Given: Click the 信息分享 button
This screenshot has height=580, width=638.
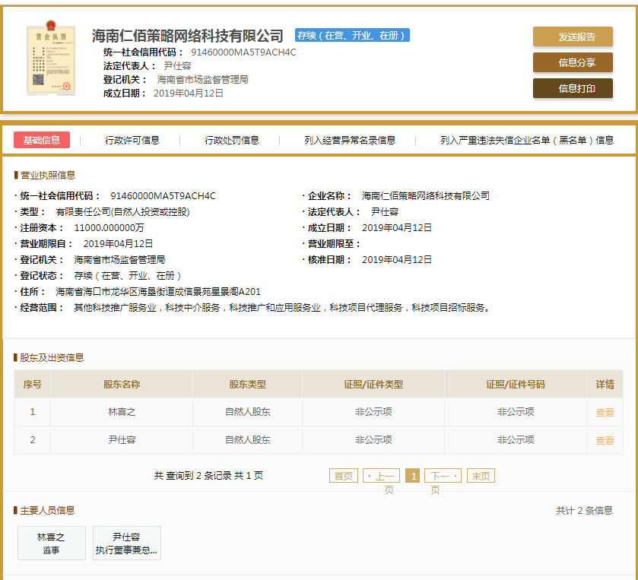Looking at the screenshot, I should click(574, 62).
